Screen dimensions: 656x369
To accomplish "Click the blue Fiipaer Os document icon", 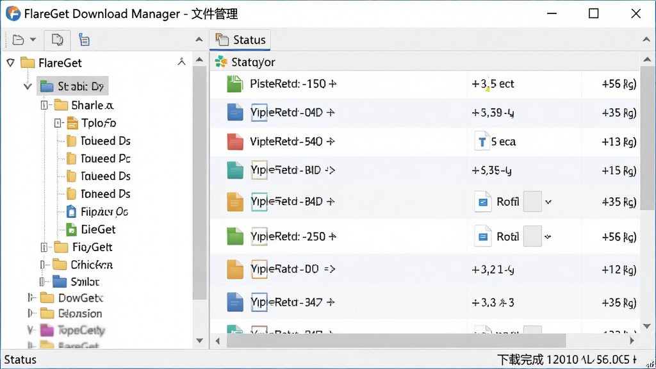I will [72, 211].
